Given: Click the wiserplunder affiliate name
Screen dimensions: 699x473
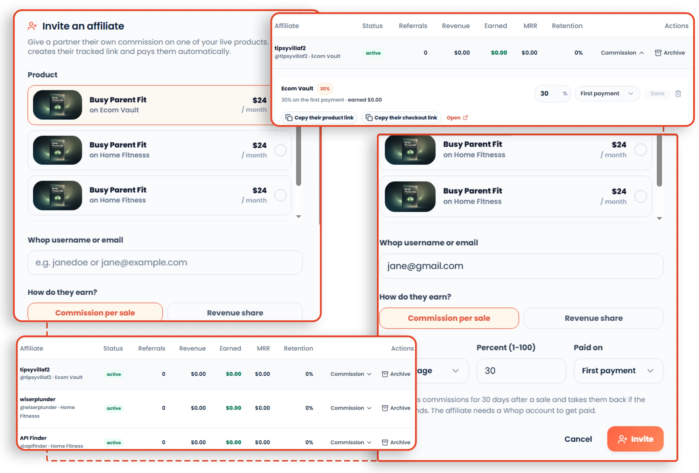Looking at the screenshot, I should pos(38,399).
